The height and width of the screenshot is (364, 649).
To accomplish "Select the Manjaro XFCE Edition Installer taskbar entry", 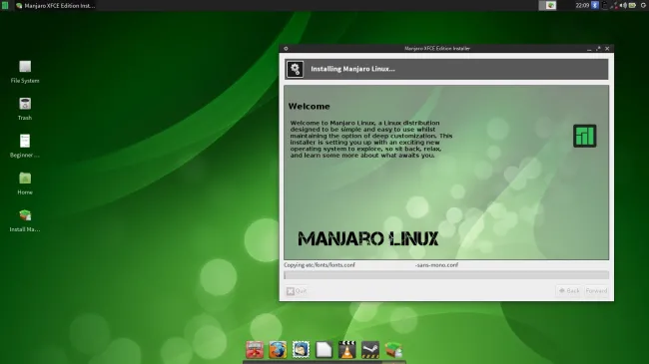I will tap(56, 5).
